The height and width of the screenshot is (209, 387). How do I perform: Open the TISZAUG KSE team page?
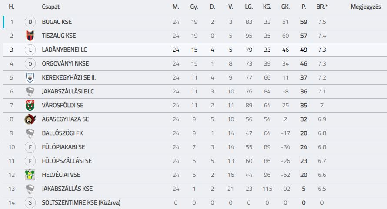(x=59, y=36)
